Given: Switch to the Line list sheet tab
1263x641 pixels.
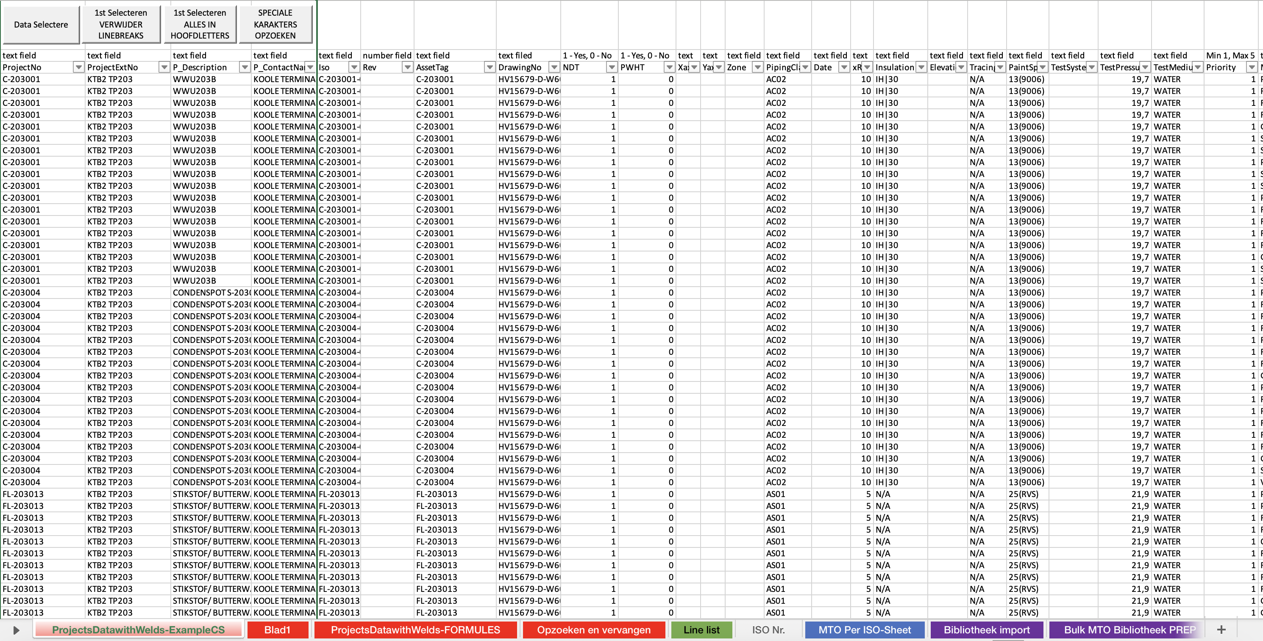Looking at the screenshot, I should (701, 630).
